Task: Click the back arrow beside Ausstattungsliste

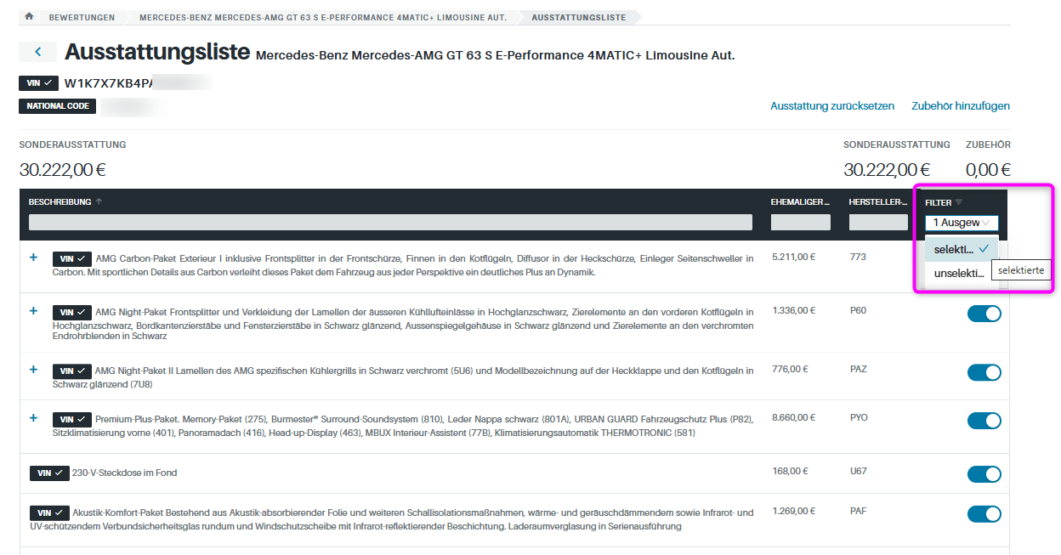Action: coord(38,52)
